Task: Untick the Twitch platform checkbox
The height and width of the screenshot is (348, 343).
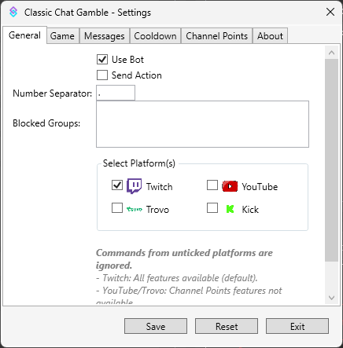Action: click(117, 185)
